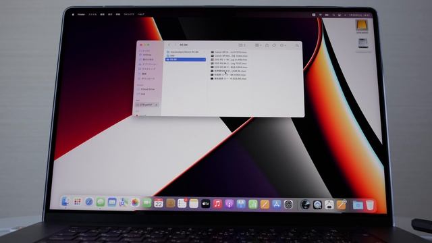Click the Share button in Finder toolbar
The height and width of the screenshot is (243, 432).
tap(267, 45)
